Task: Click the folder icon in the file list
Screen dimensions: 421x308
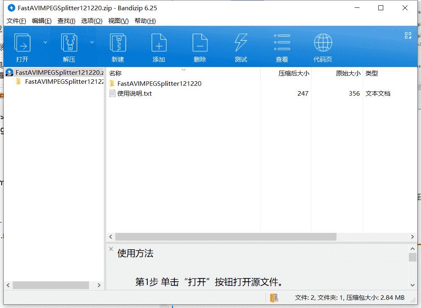Action: pyautogui.click(x=112, y=84)
